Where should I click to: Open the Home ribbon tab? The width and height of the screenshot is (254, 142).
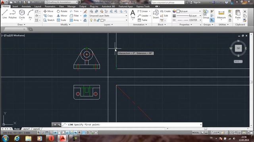[6, 6]
